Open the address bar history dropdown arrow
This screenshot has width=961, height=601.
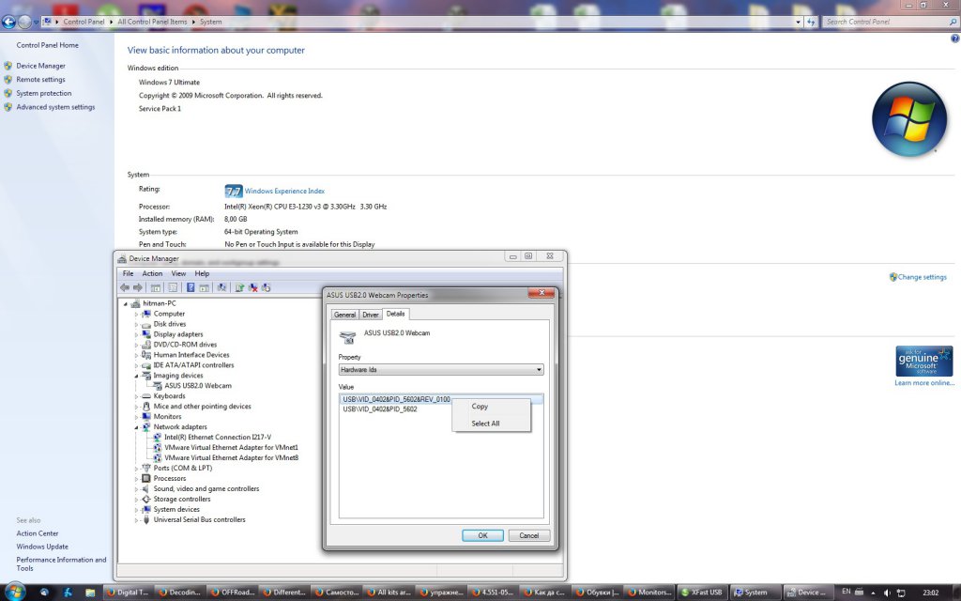coord(798,23)
